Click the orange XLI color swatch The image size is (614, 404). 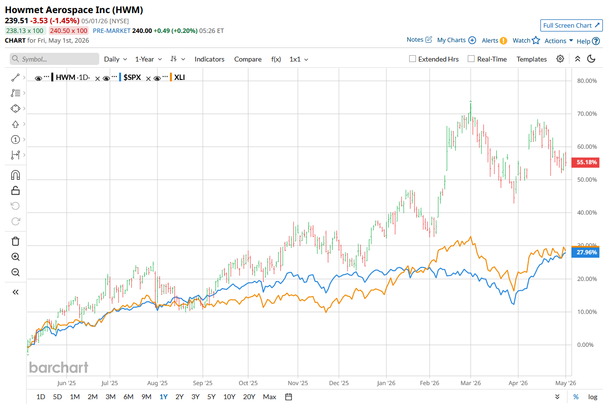pos(172,78)
